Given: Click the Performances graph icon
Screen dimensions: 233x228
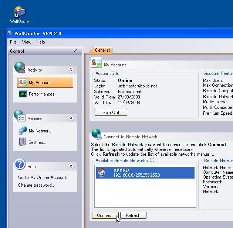Looking at the screenshot, I should click(23, 94).
